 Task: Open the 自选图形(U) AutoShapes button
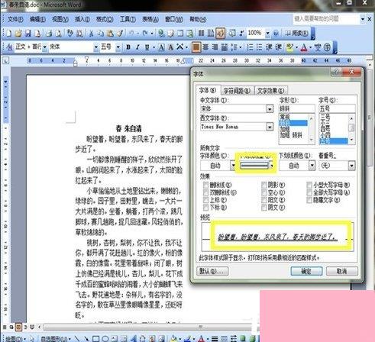coord(56,339)
